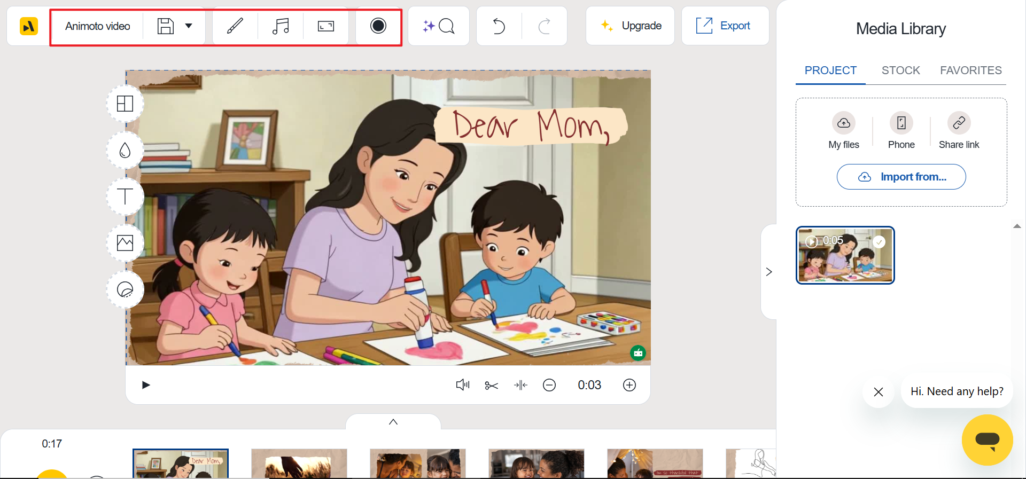This screenshot has height=479, width=1026.
Task: Click the Export button
Action: pos(725,26)
